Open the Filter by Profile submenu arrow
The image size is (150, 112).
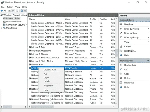148,29
